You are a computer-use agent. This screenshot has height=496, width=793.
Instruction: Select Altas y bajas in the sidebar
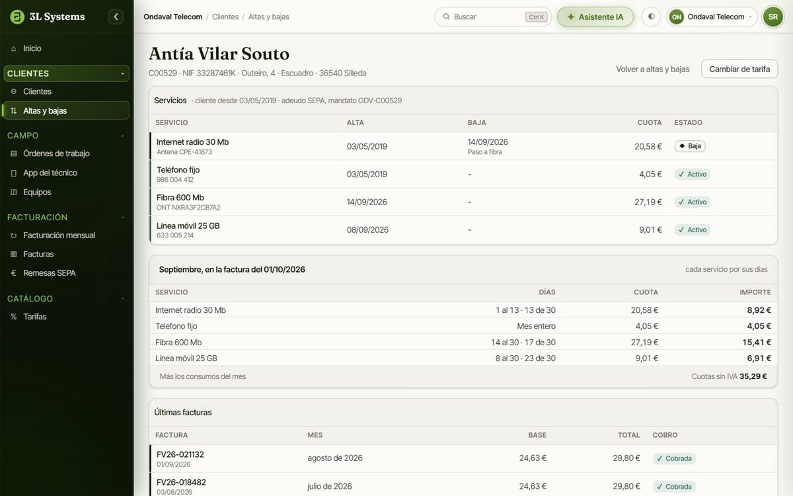click(x=66, y=110)
